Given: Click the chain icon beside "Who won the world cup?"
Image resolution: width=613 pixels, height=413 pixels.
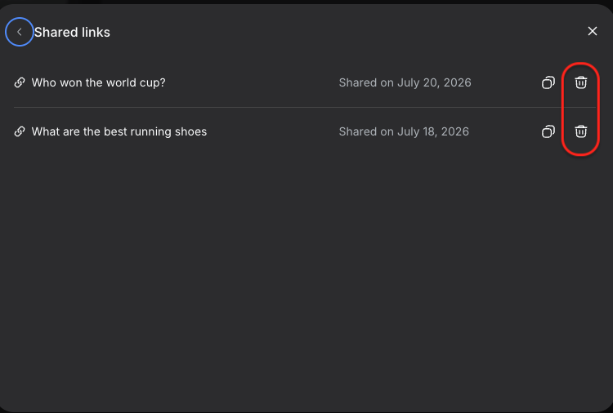Looking at the screenshot, I should tap(20, 82).
